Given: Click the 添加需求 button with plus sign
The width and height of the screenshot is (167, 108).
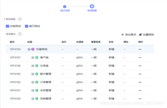Looking at the screenshot, I should point(129,35).
